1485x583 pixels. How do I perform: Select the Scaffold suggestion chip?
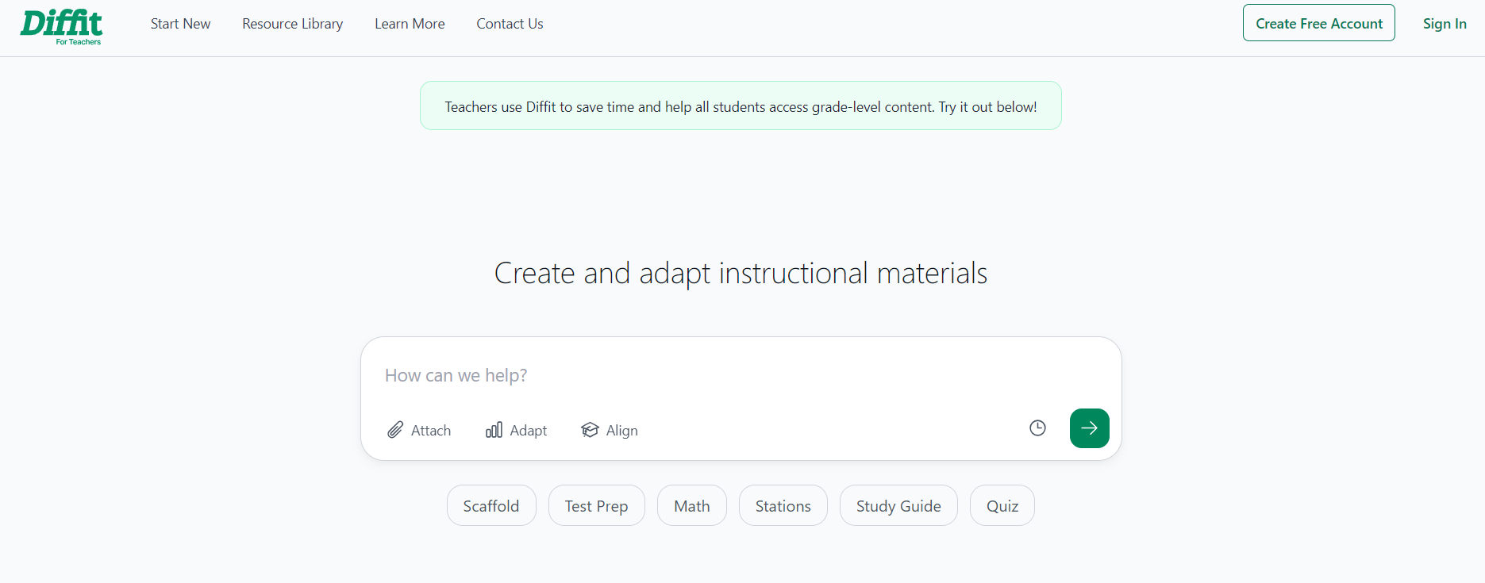(491, 505)
